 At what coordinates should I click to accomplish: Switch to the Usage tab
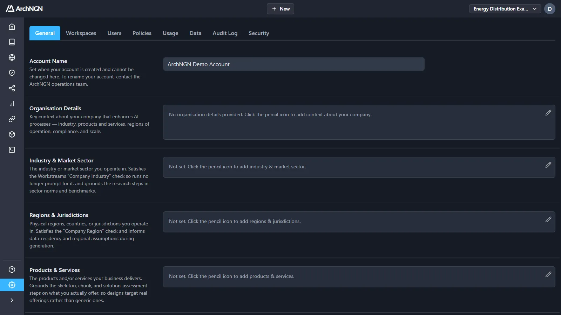click(x=170, y=33)
